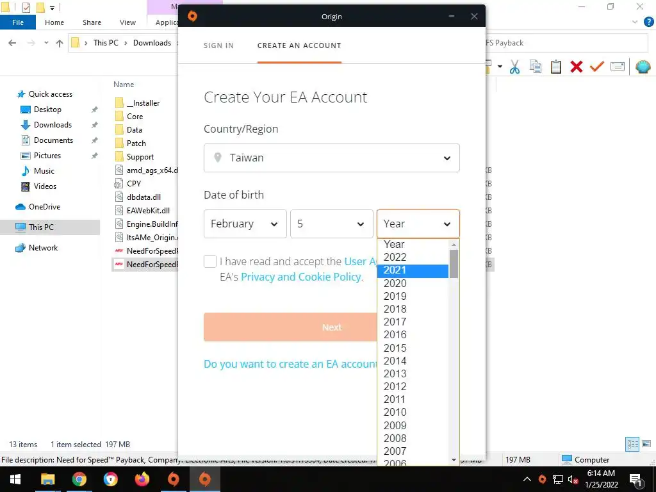Open the Country/Region dropdown showing Taiwan

point(331,158)
